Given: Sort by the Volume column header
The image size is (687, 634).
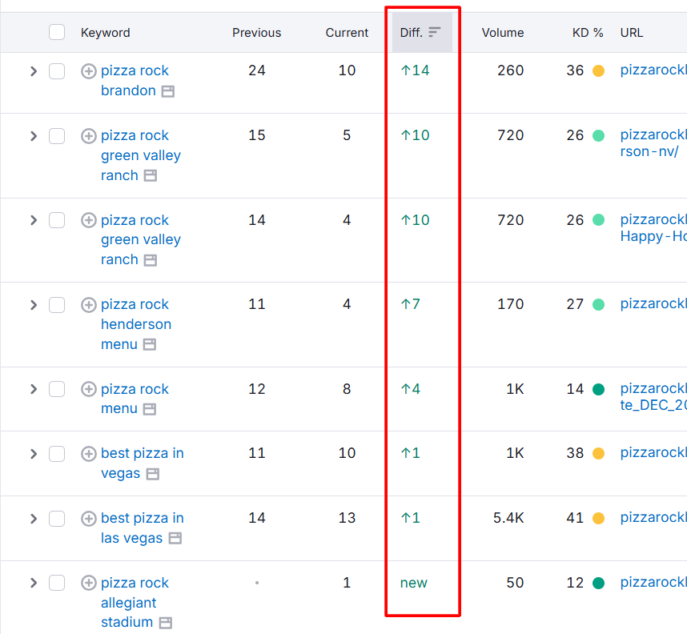Looking at the screenshot, I should [x=503, y=33].
